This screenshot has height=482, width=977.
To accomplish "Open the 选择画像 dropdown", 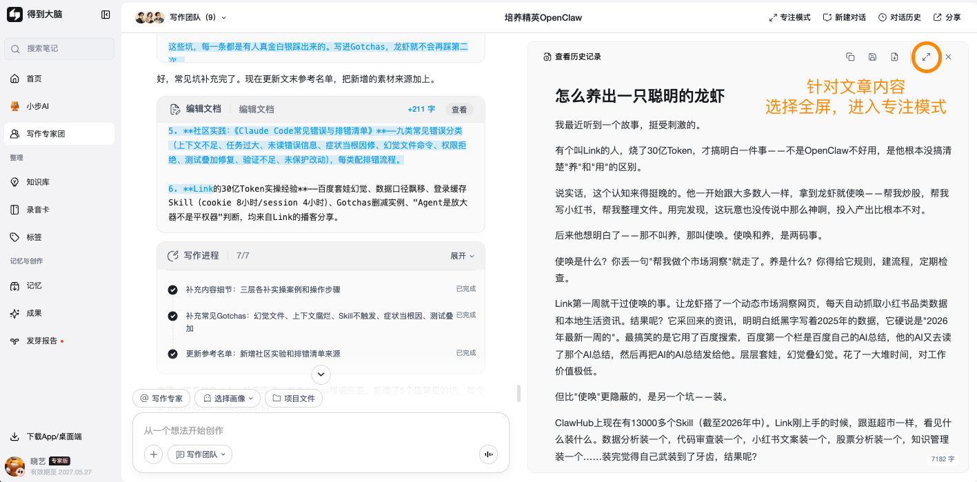I will (x=228, y=398).
